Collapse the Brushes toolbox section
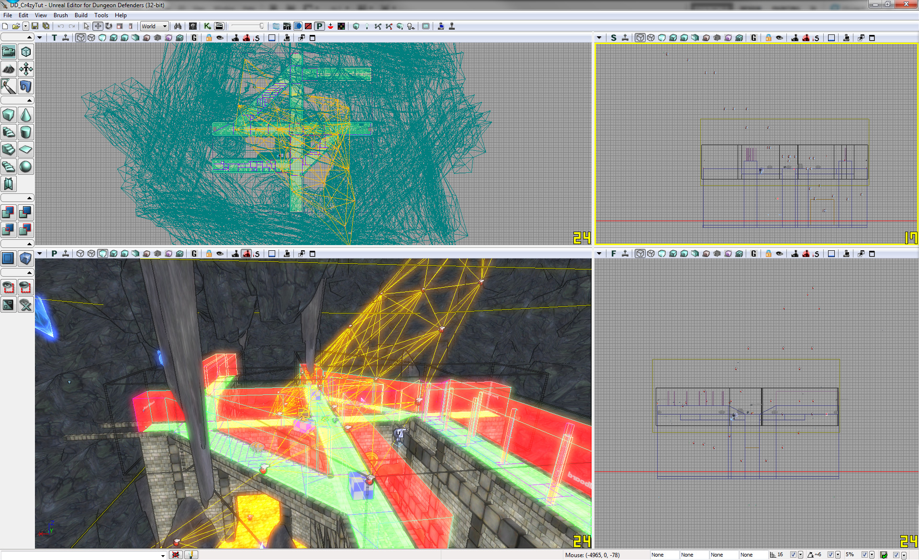The height and width of the screenshot is (560, 919). pos(17,101)
